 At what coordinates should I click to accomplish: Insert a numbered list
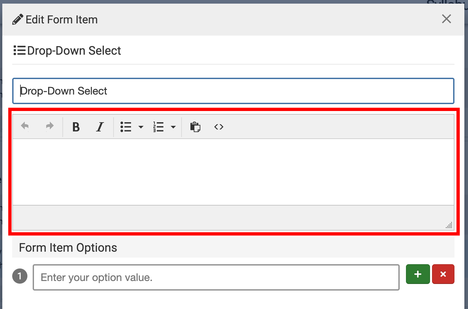coord(158,127)
